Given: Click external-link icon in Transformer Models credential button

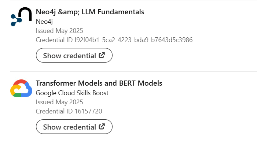Looking at the screenshot, I should coord(102,127).
